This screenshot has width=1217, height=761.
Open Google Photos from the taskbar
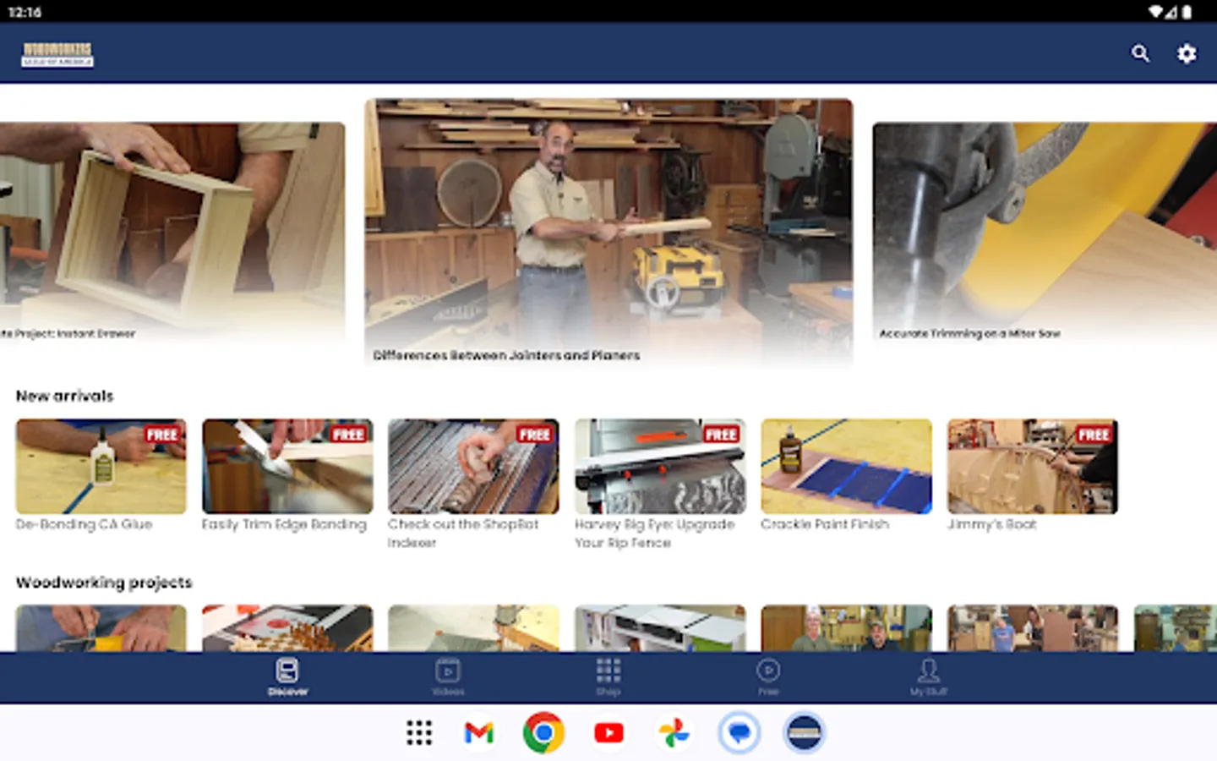tap(674, 733)
